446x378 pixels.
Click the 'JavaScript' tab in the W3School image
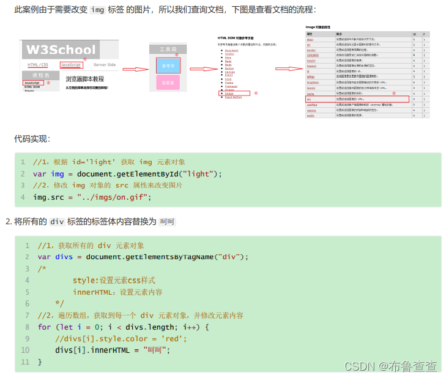click(x=71, y=65)
